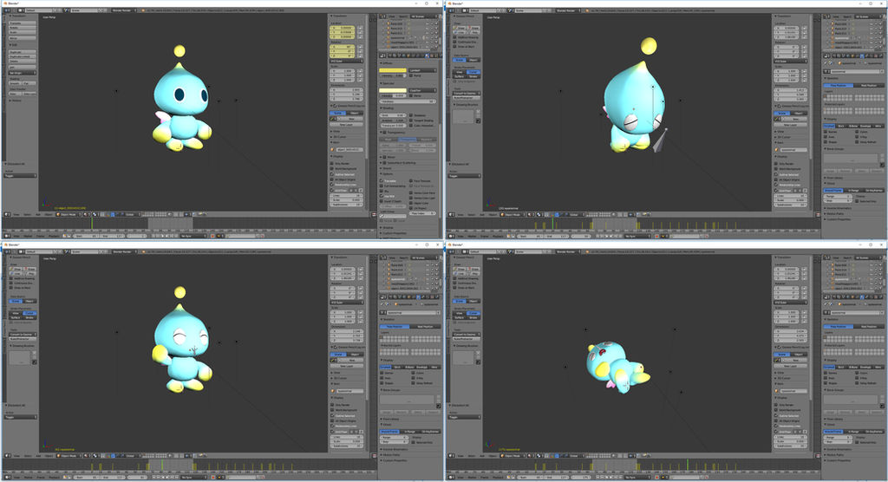Screen dimensions: 888x482
Task: Open Lambert diffuse shader dropdown, top-left window
Action: [422, 70]
